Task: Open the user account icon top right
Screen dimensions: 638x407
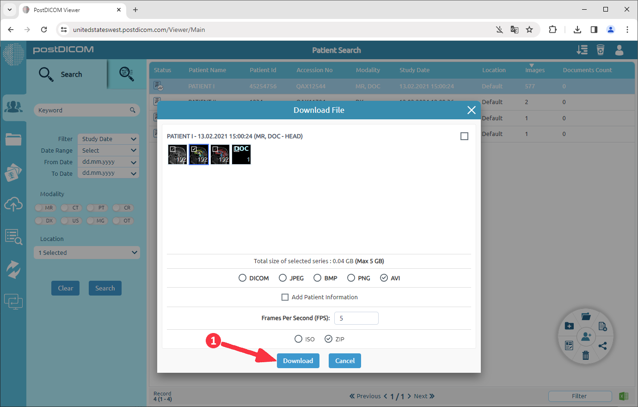Action: tap(619, 50)
